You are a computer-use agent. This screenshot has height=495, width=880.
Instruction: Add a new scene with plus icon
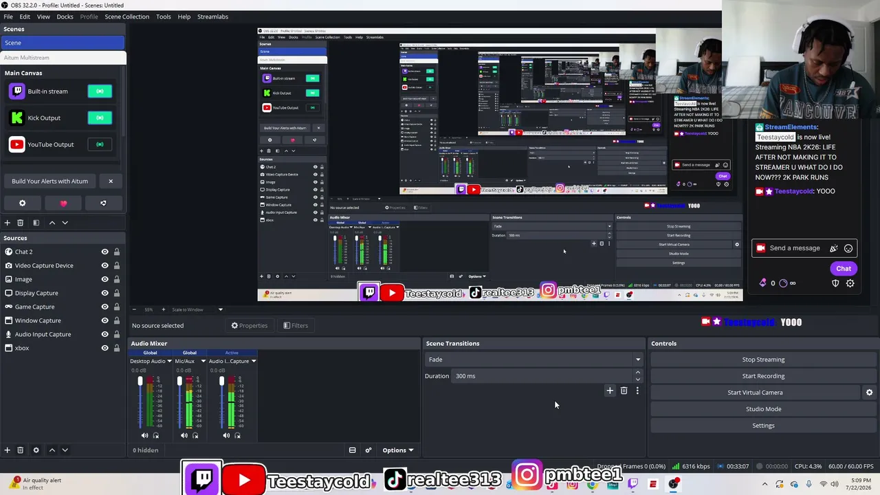click(7, 223)
